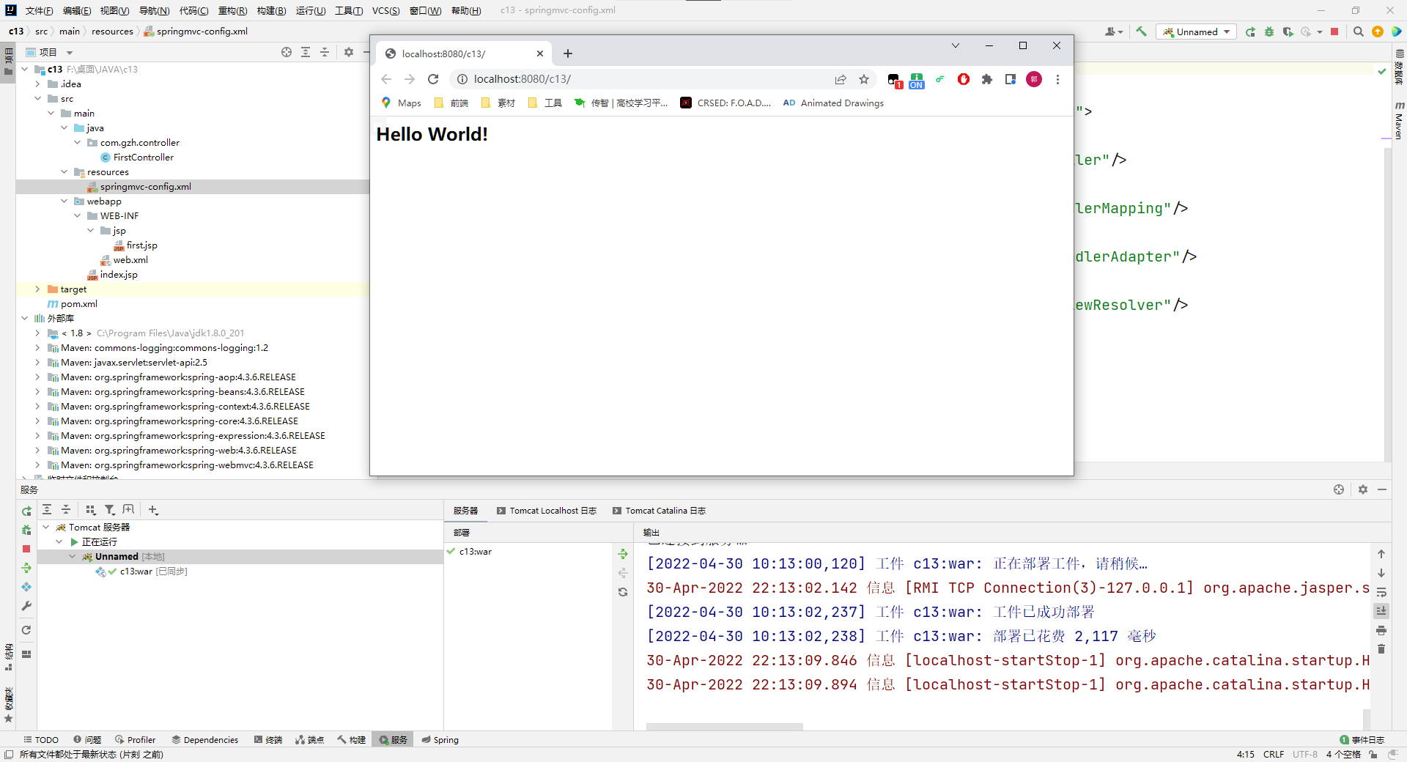
Task: Collapse all in Project panel toolbar
Action: (325, 52)
